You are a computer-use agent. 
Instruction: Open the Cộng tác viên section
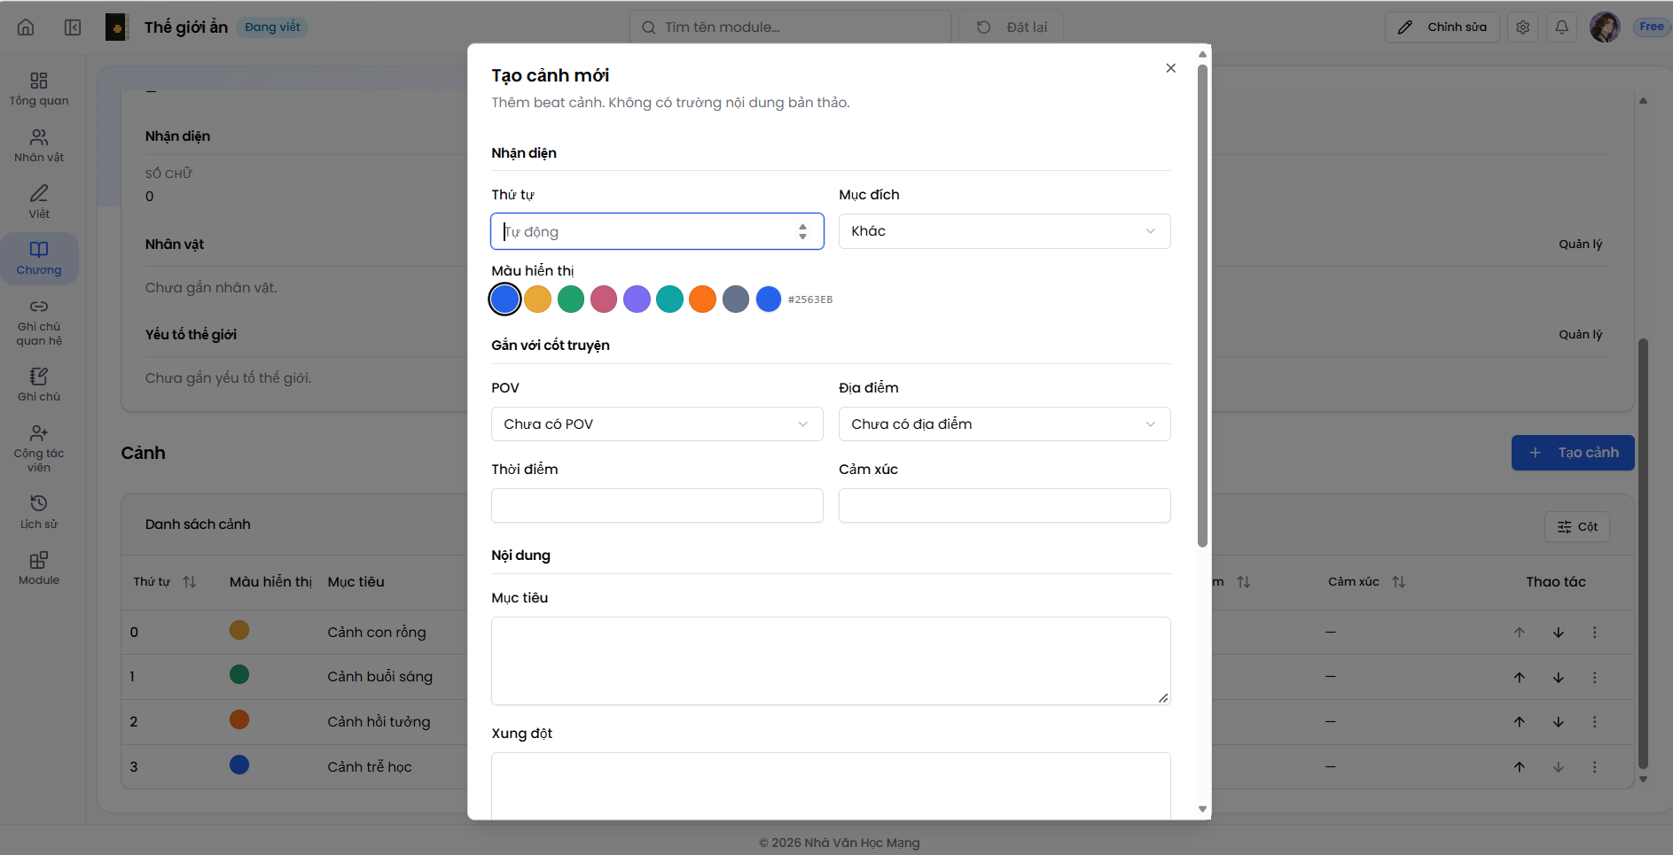point(39,448)
